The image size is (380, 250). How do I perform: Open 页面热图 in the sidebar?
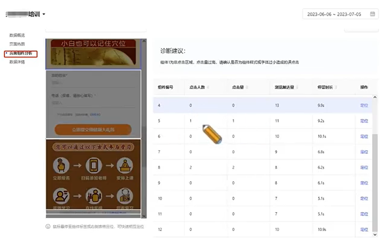coord(17,44)
